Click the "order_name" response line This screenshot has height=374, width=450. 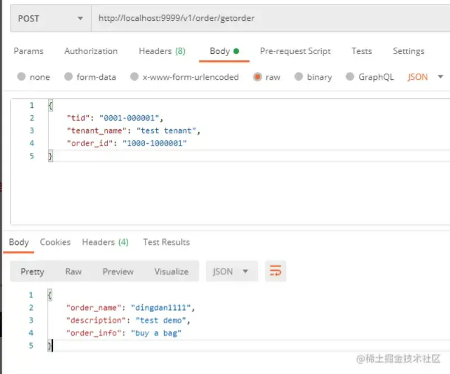tap(130, 308)
